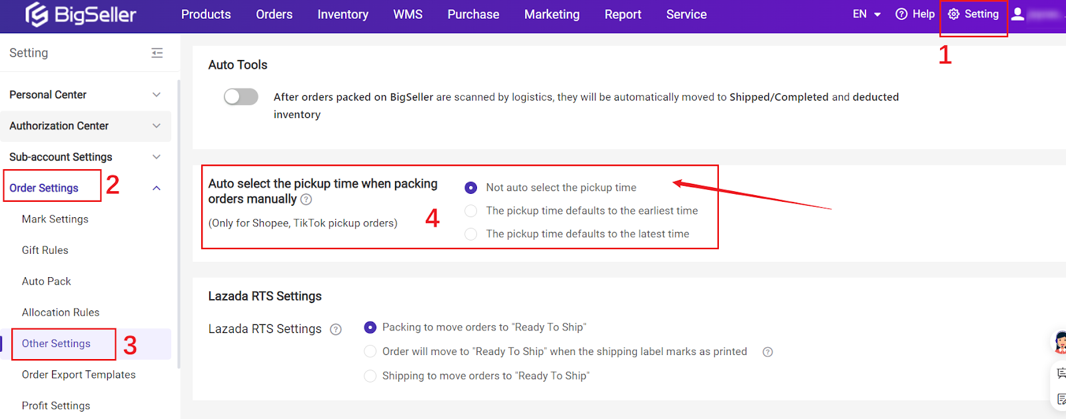Enable the Auto Tools toggle switch
Image resolution: width=1066 pixels, height=419 pixels.
tap(241, 97)
